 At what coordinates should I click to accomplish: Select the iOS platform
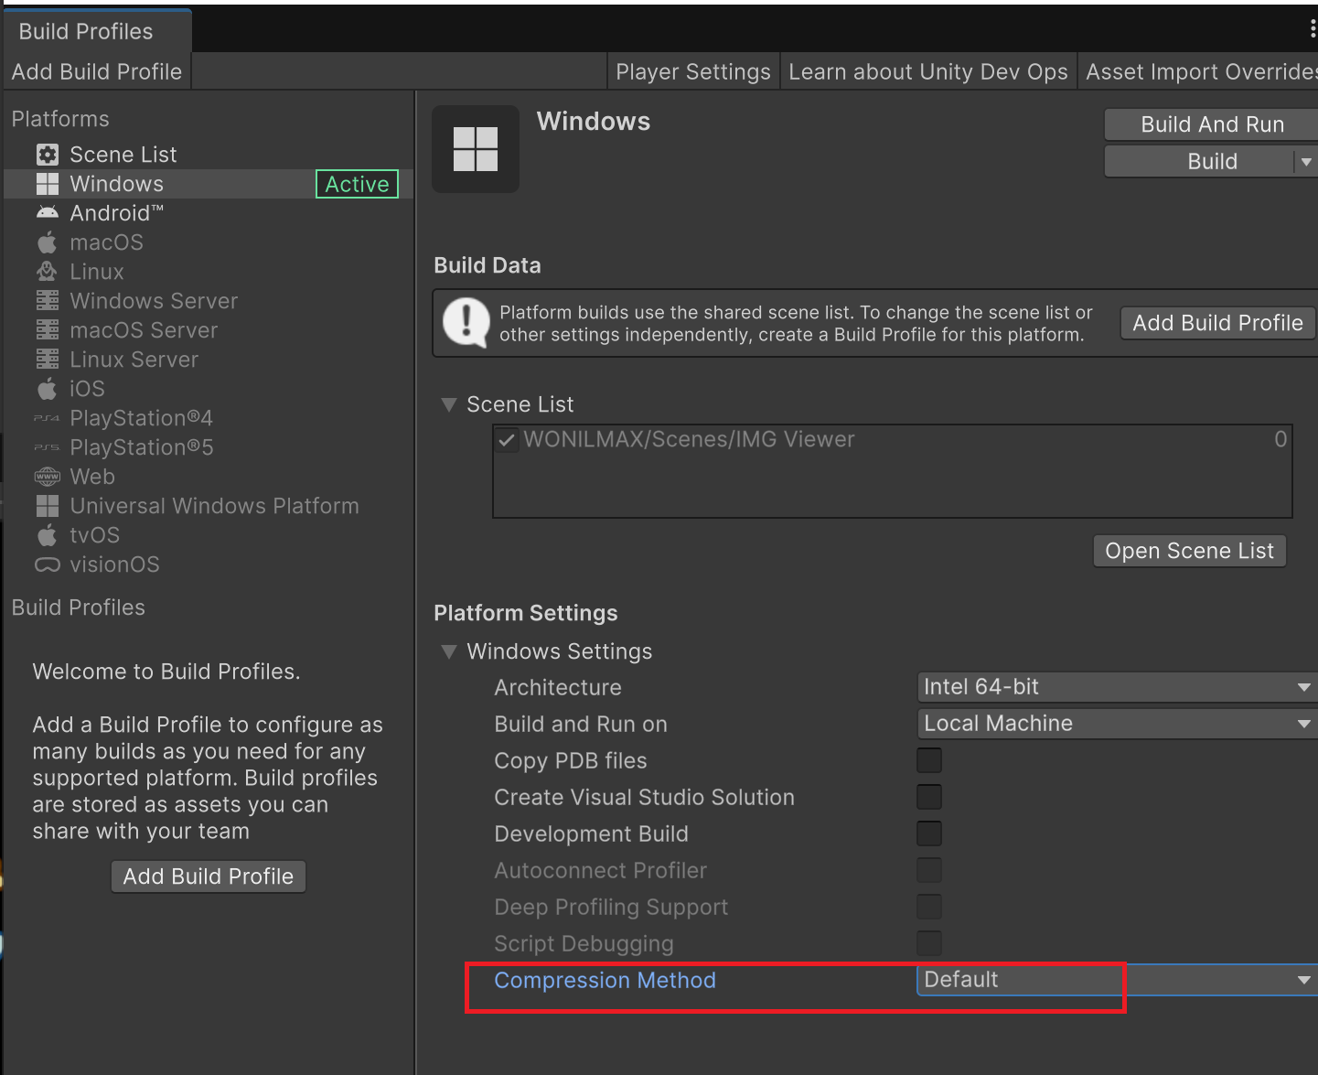[209, 389]
